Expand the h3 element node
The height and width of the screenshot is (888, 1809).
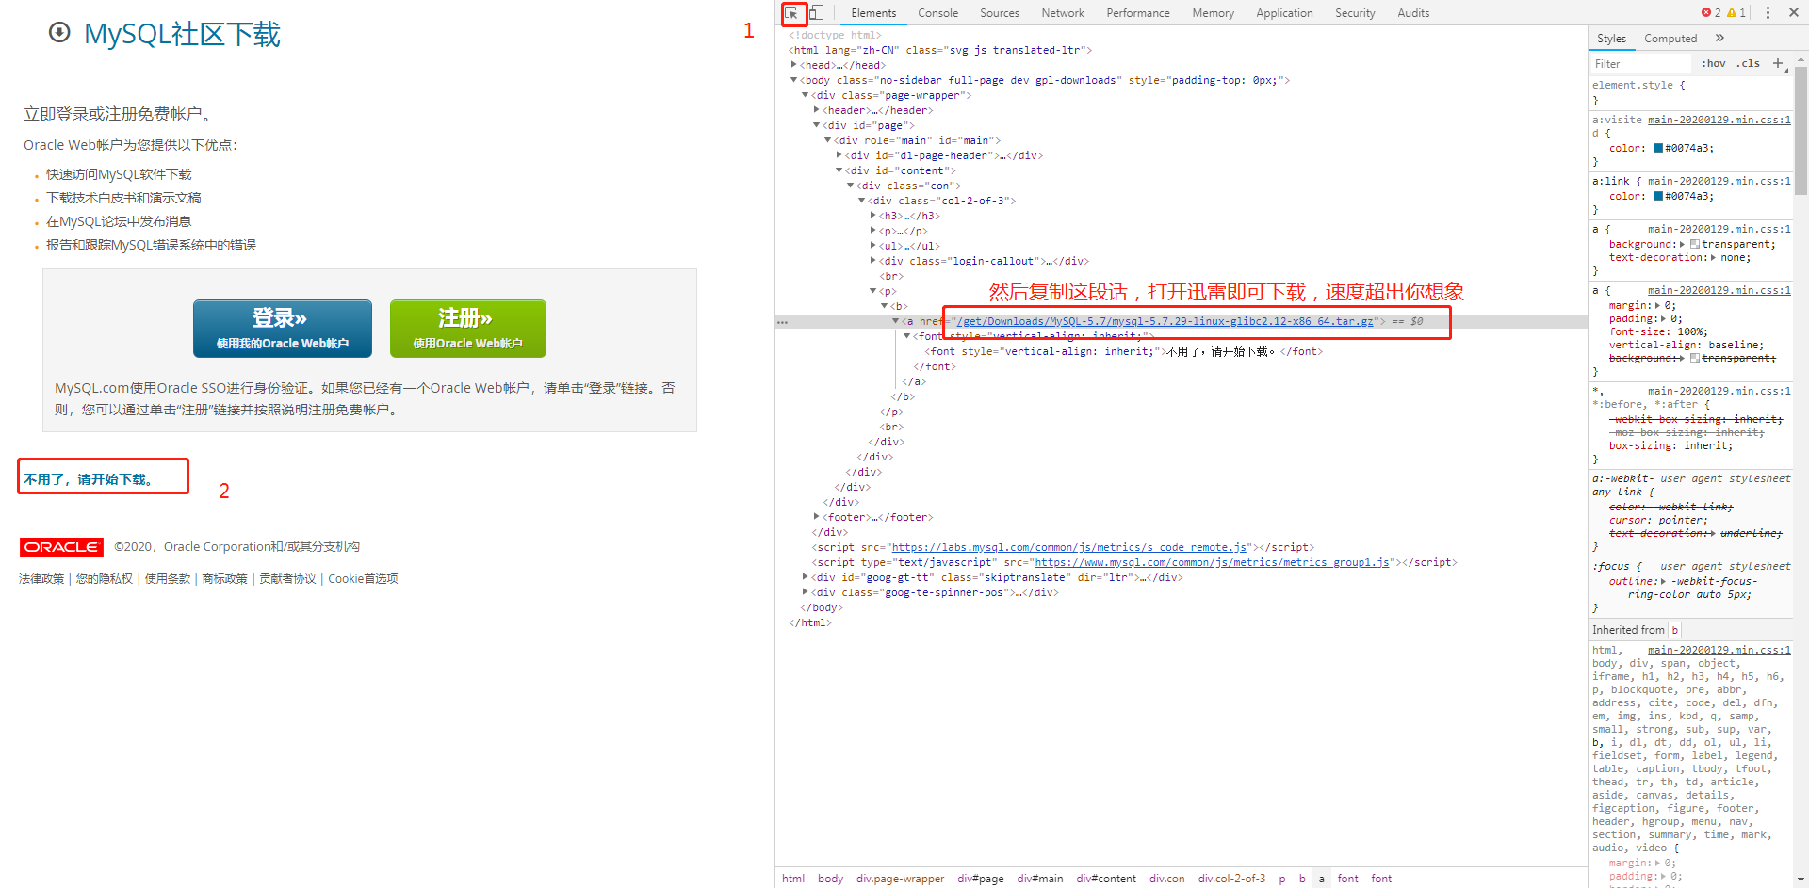point(873,216)
